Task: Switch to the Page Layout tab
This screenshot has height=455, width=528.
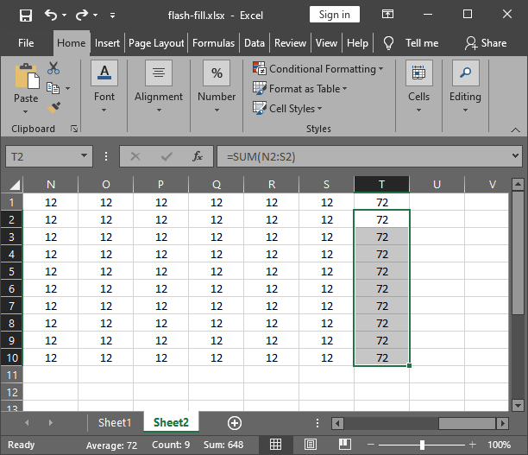Action: [156, 43]
